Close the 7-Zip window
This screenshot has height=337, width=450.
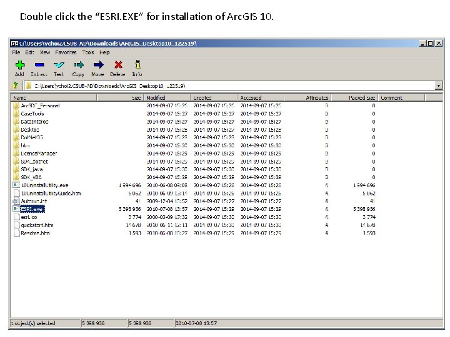coord(439,44)
